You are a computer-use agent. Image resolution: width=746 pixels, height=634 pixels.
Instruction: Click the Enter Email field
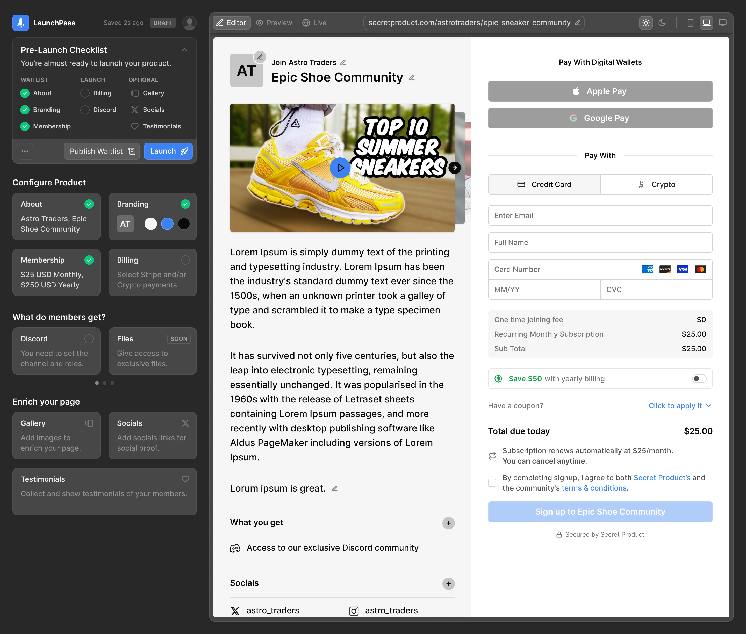click(600, 216)
